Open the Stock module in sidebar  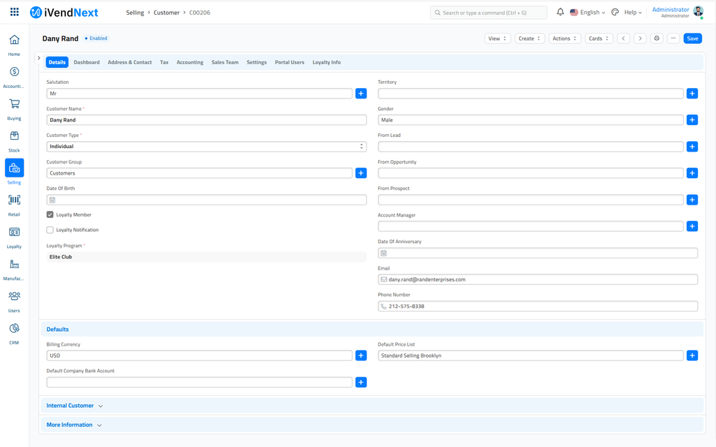[x=14, y=137]
